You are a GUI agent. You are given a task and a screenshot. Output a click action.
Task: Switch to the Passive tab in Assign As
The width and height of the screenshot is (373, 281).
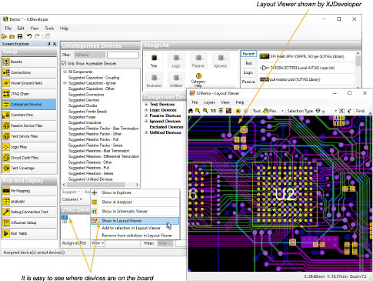click(x=248, y=82)
